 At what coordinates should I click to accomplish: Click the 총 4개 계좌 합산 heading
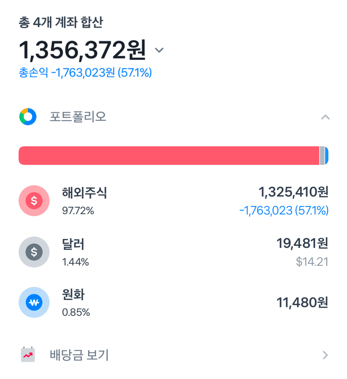click(x=61, y=23)
